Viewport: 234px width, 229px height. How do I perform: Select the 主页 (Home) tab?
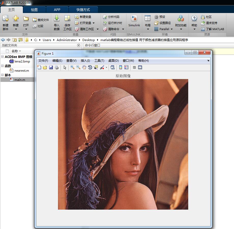pyautogui.click(x=11, y=10)
